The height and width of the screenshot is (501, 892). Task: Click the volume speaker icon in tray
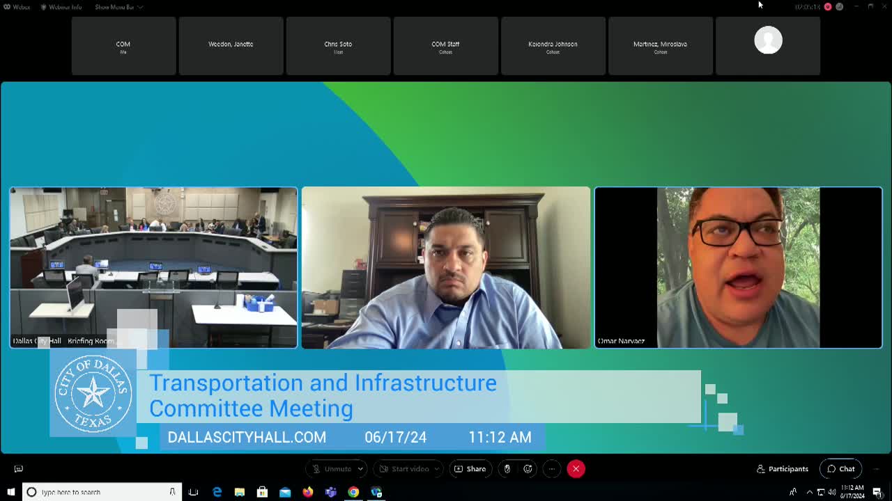tap(831, 492)
